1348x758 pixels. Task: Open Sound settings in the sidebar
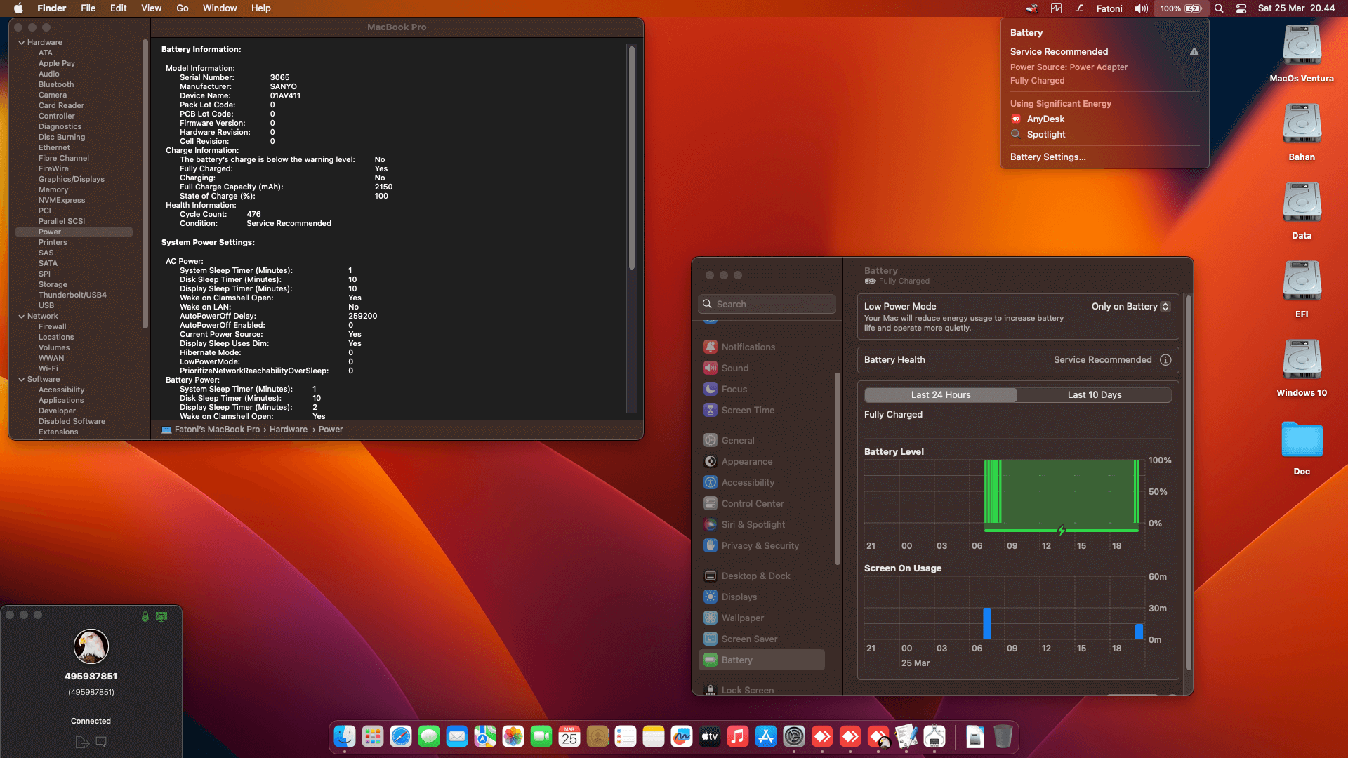[734, 368]
